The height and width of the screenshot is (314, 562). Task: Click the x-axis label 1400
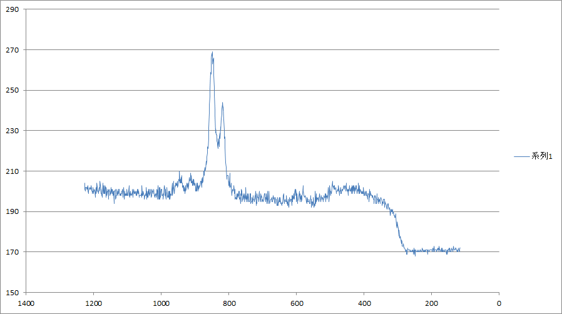pos(26,303)
